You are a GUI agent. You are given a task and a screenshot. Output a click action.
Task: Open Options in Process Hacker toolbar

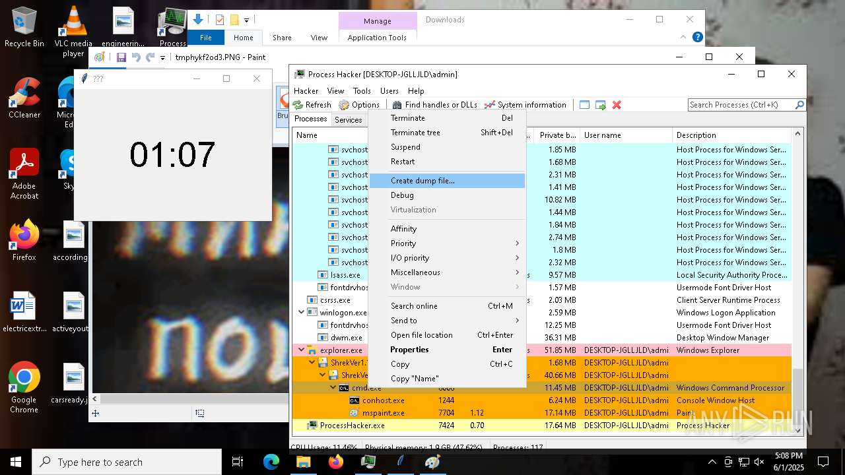tap(360, 105)
